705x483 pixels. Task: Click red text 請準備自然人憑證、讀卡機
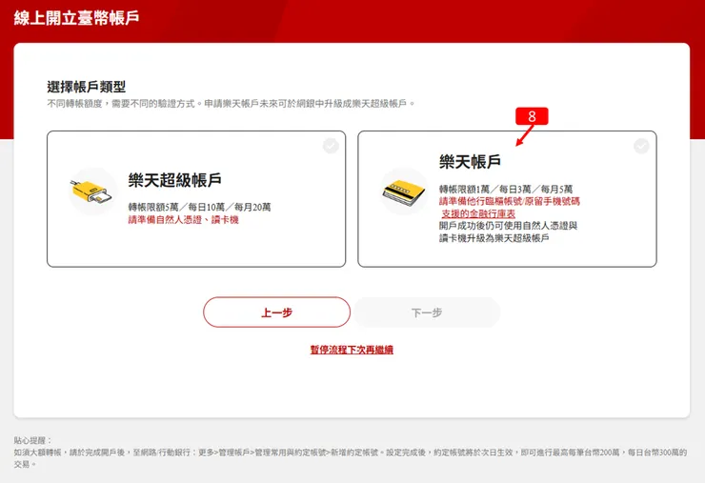tap(184, 219)
